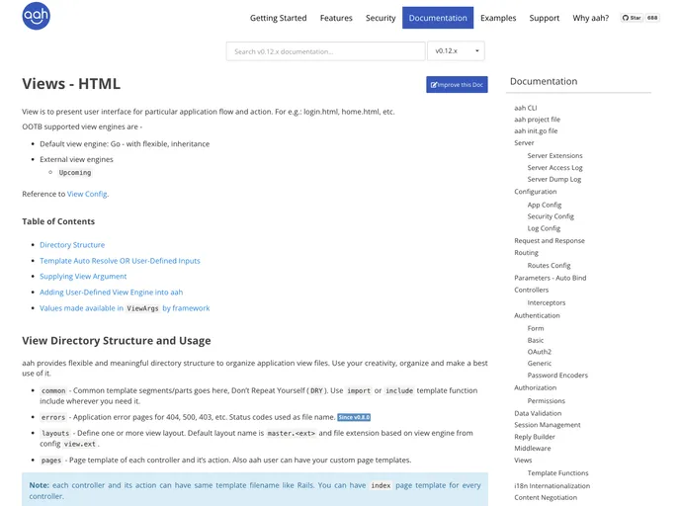The image size is (680, 506).
Task: Open Template Functions under Views
Action: [x=557, y=472]
